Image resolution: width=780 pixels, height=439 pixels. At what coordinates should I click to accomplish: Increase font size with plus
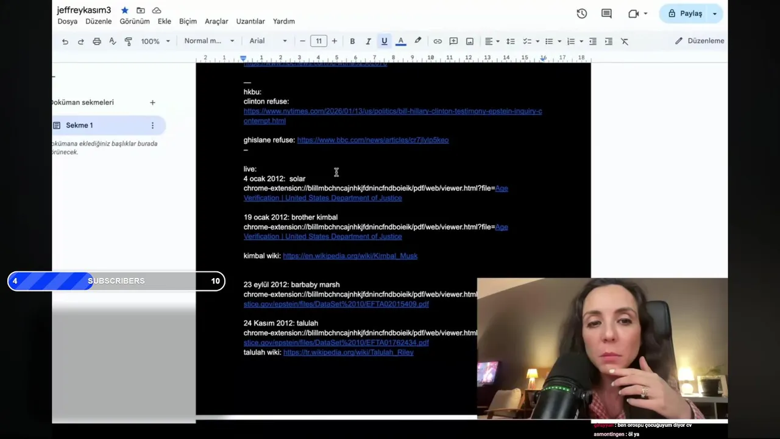pos(334,41)
